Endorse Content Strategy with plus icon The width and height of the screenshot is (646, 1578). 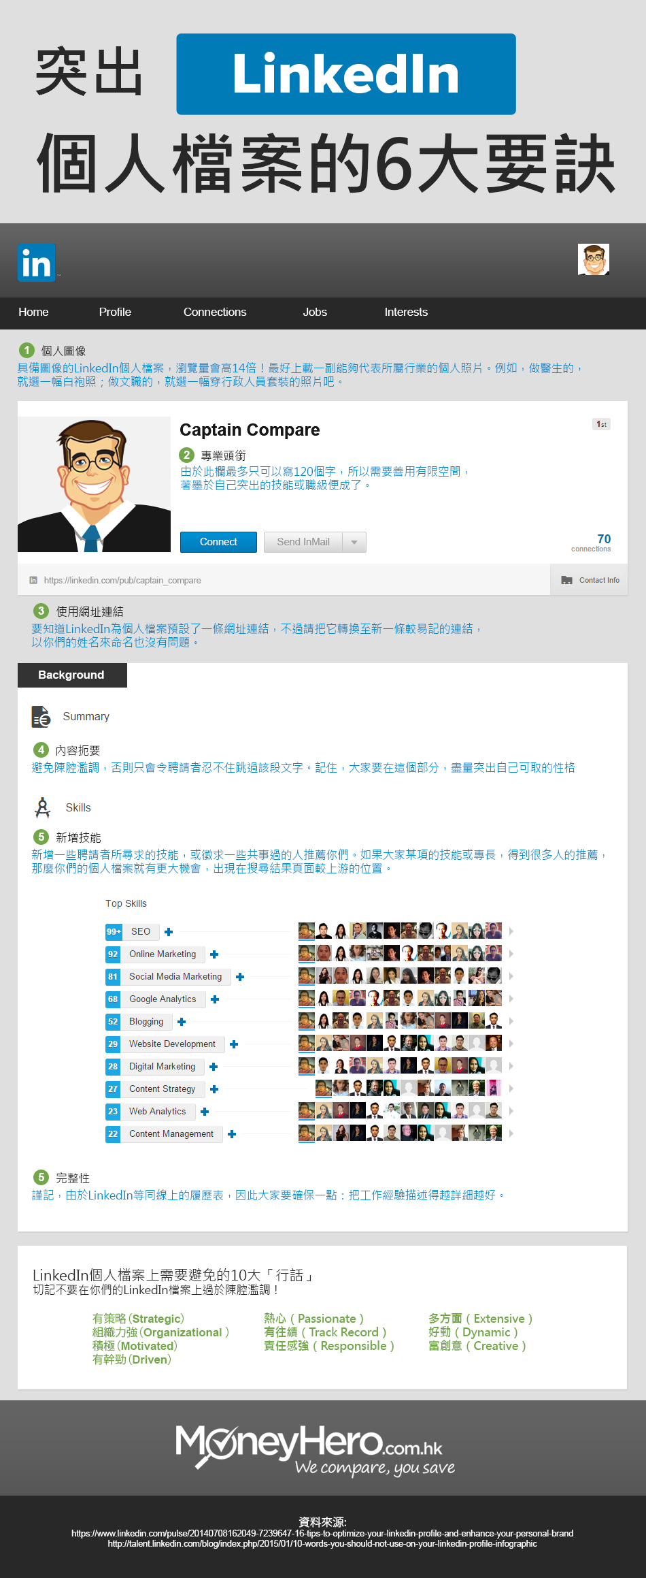click(214, 1089)
